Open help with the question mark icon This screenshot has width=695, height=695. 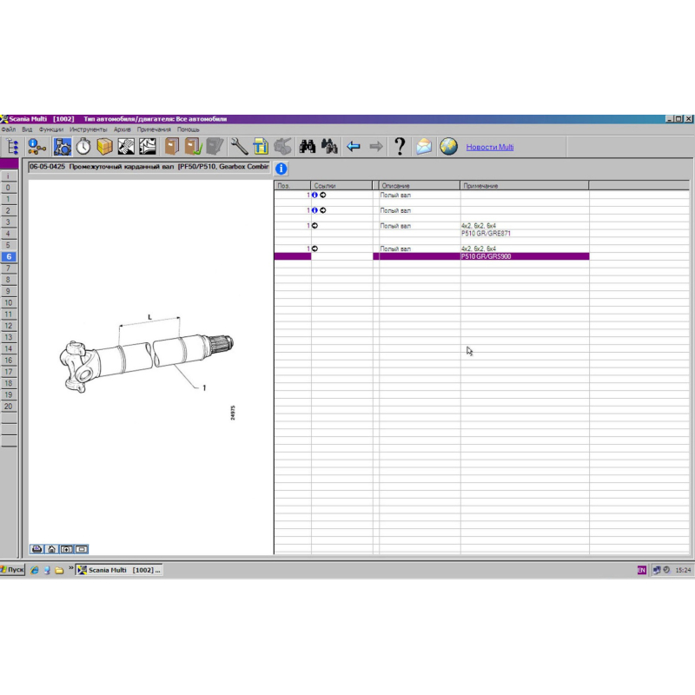tap(400, 146)
